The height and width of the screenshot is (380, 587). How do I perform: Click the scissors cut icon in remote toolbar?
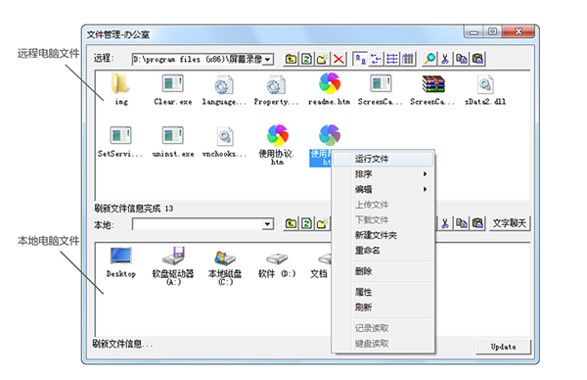coord(445,59)
